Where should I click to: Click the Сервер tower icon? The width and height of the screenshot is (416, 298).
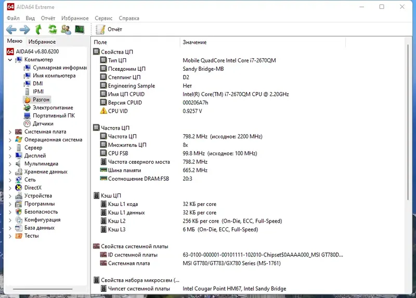tap(19, 148)
